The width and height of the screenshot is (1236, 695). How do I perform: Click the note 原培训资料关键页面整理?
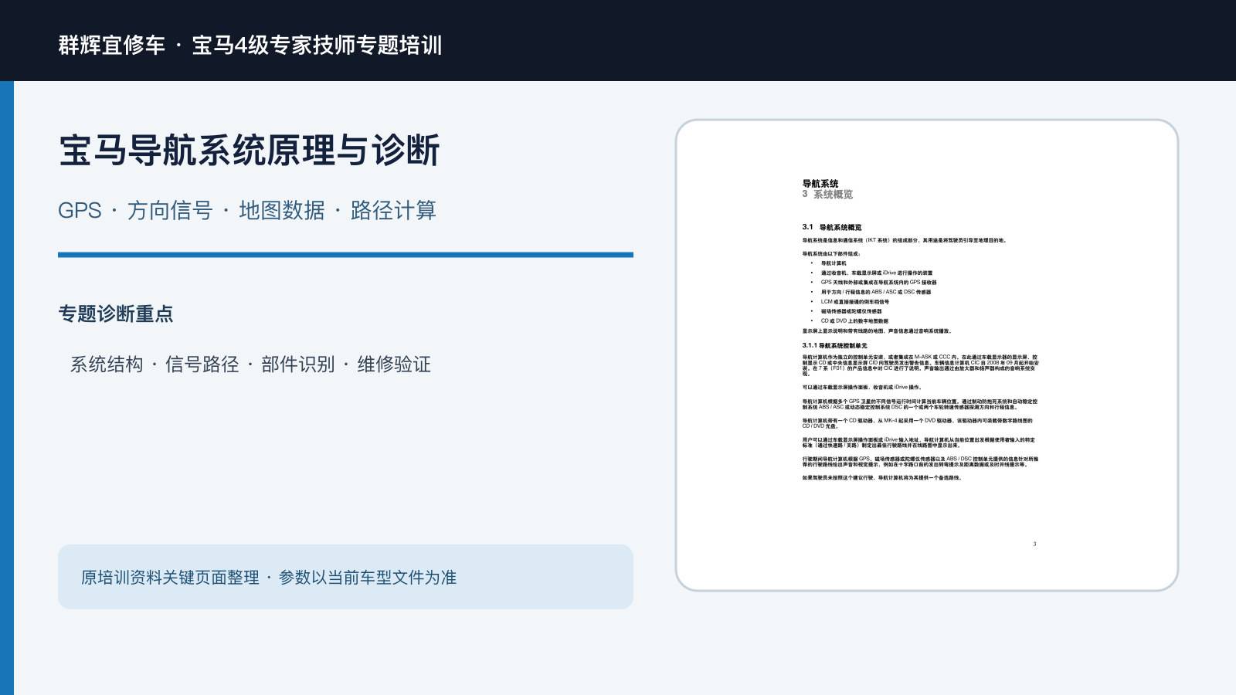tap(170, 578)
